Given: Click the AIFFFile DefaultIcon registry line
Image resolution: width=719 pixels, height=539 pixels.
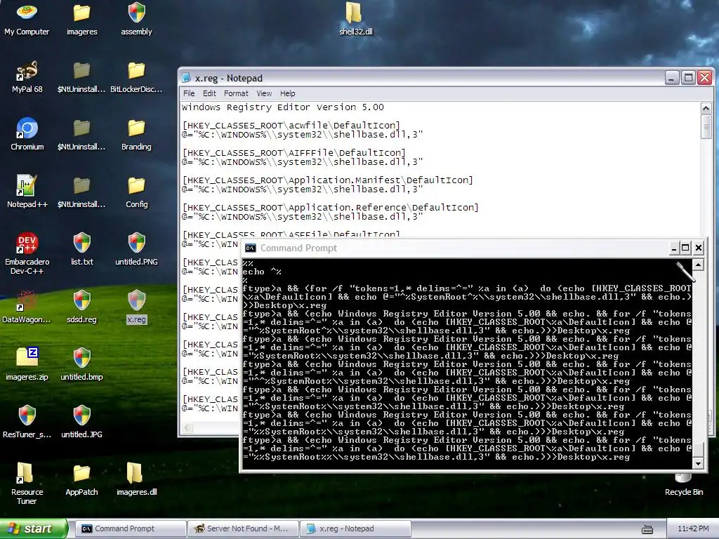Looking at the screenshot, I should pos(293,152).
